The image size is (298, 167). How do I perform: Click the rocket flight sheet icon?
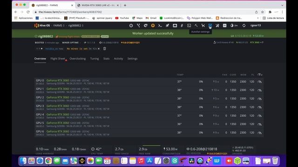tap(167, 26)
